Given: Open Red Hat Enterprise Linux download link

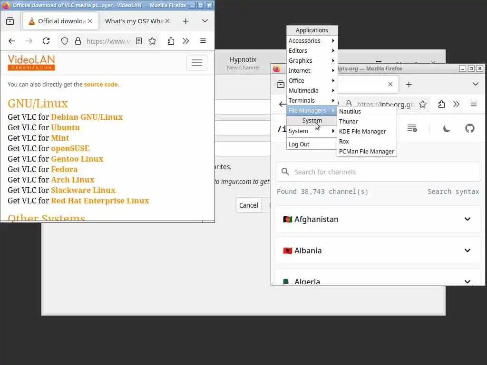Looking at the screenshot, I should pyautogui.click(x=100, y=201).
